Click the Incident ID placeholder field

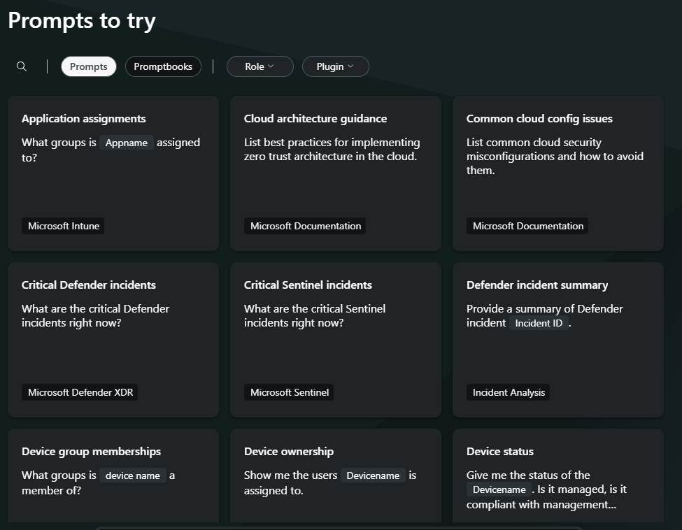pos(539,323)
